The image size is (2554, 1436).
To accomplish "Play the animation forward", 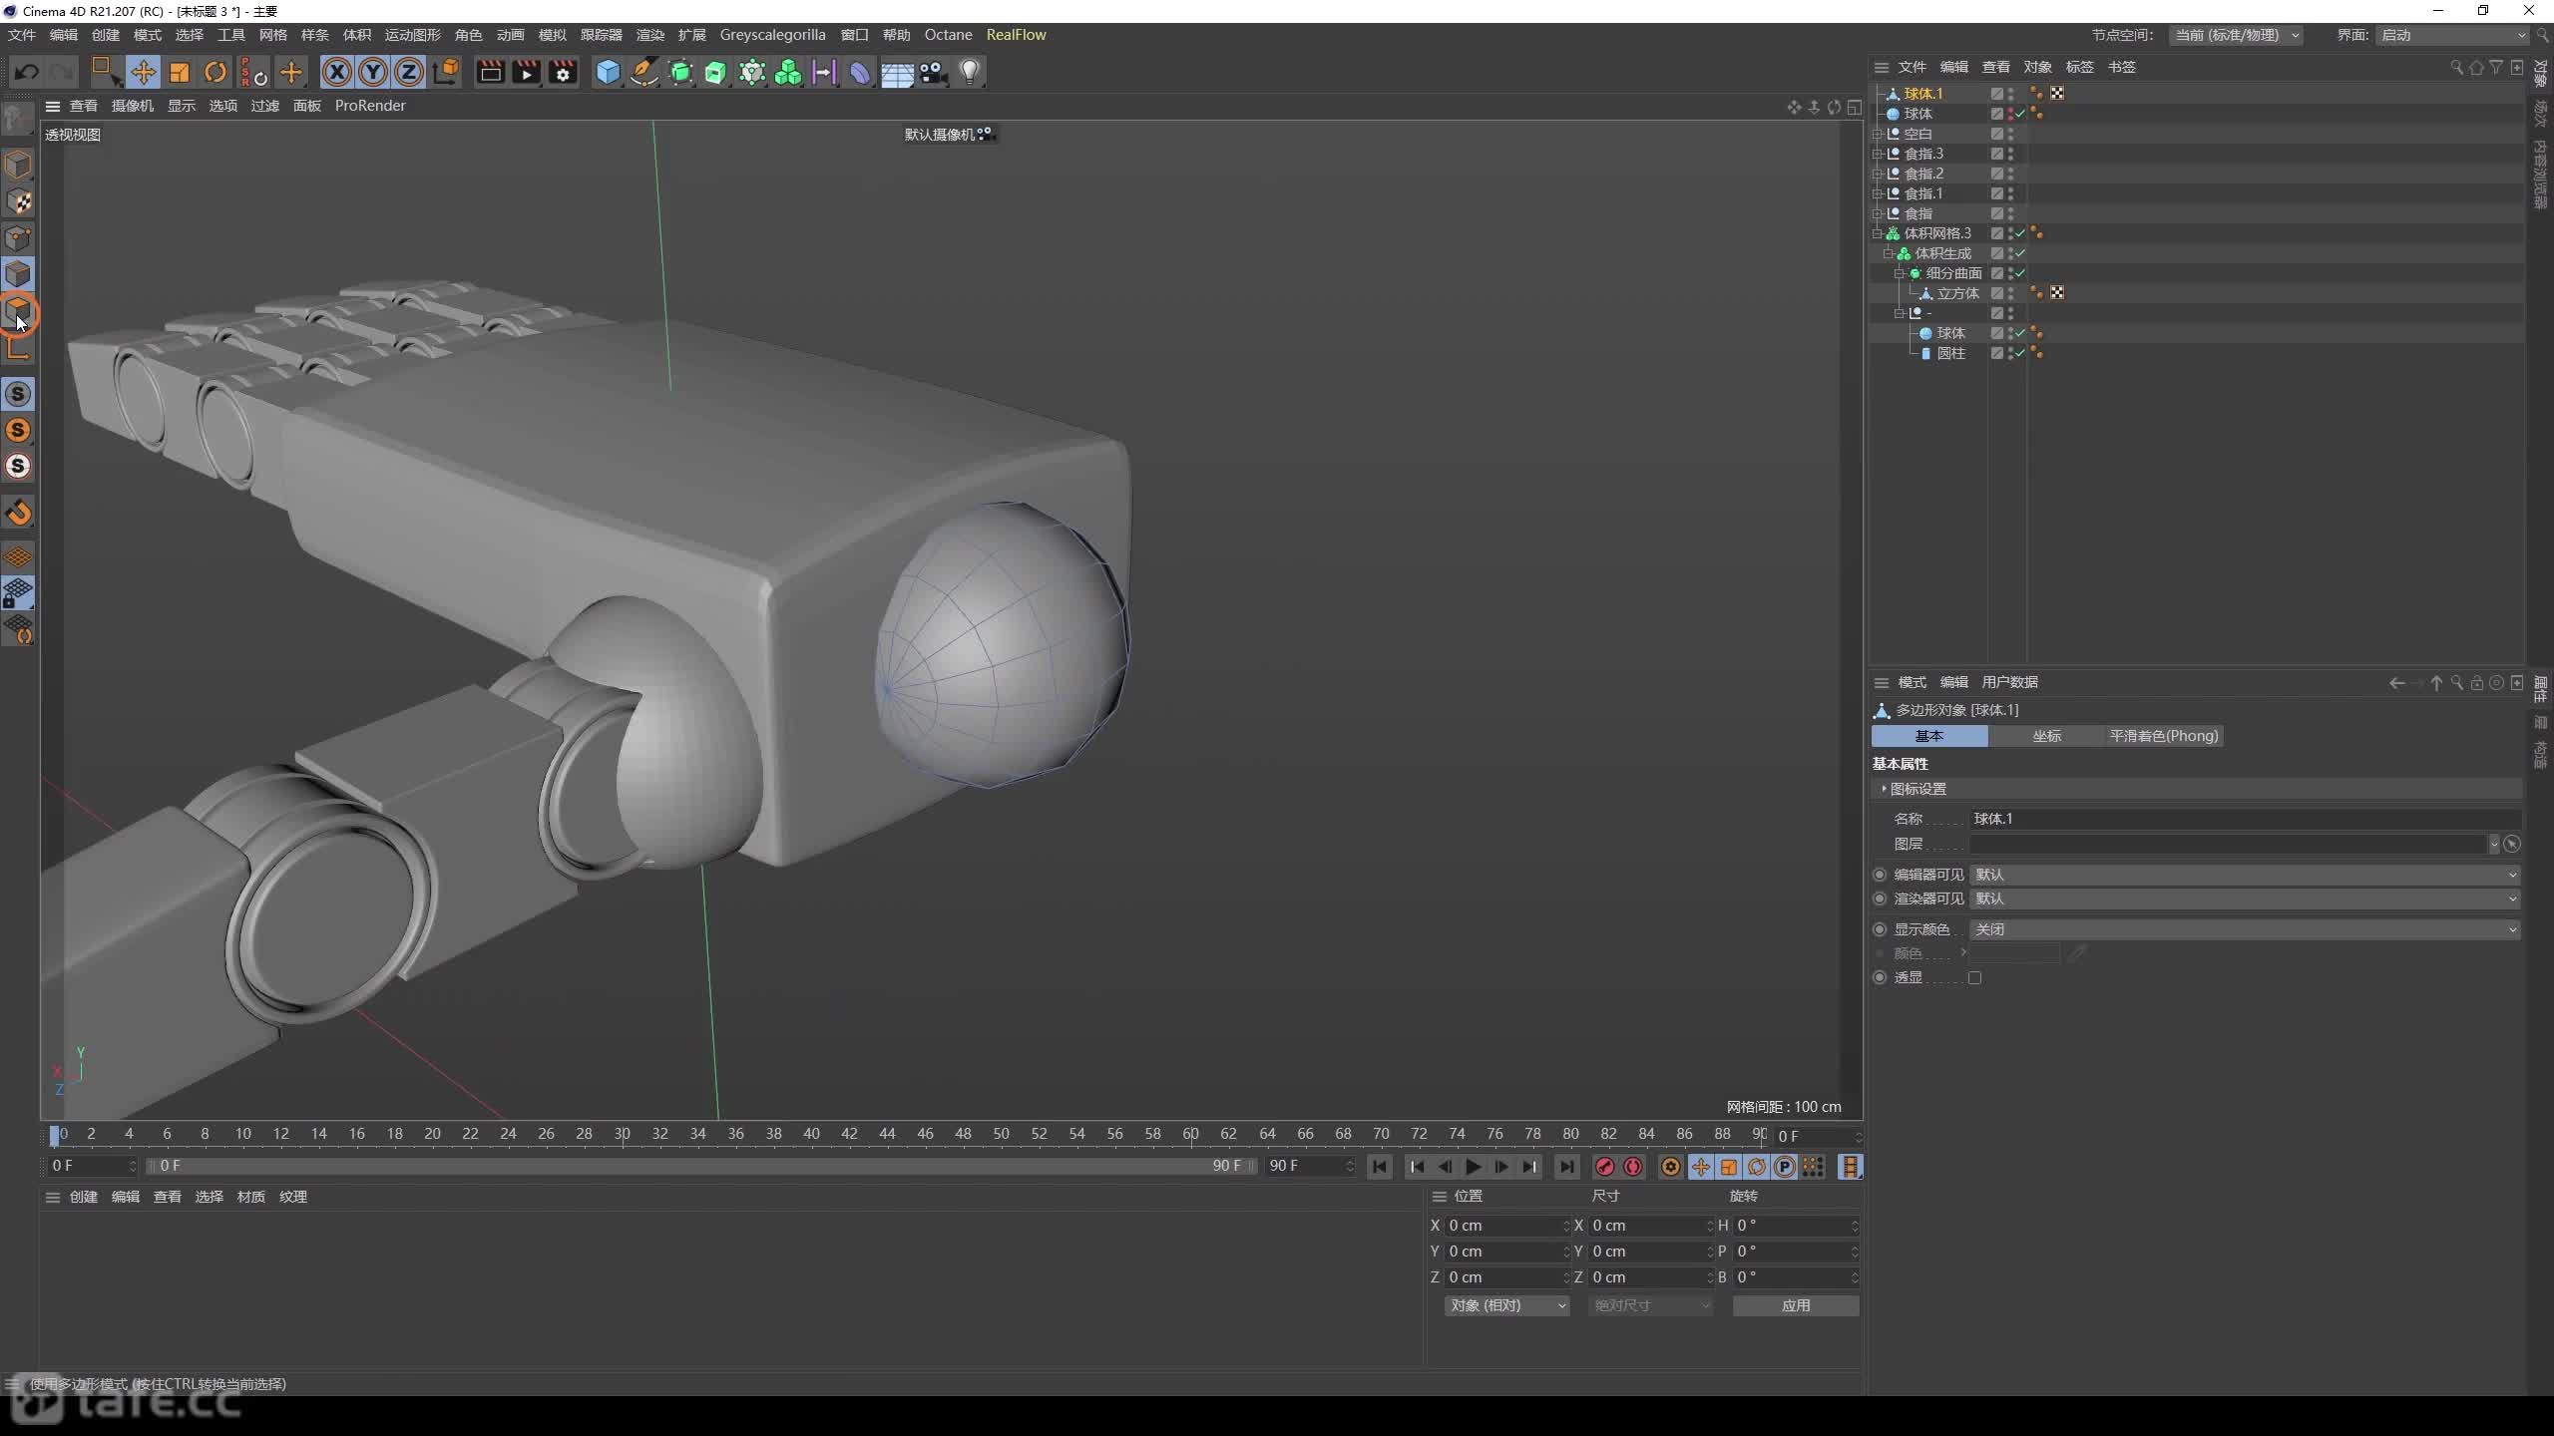I will tap(1473, 1167).
